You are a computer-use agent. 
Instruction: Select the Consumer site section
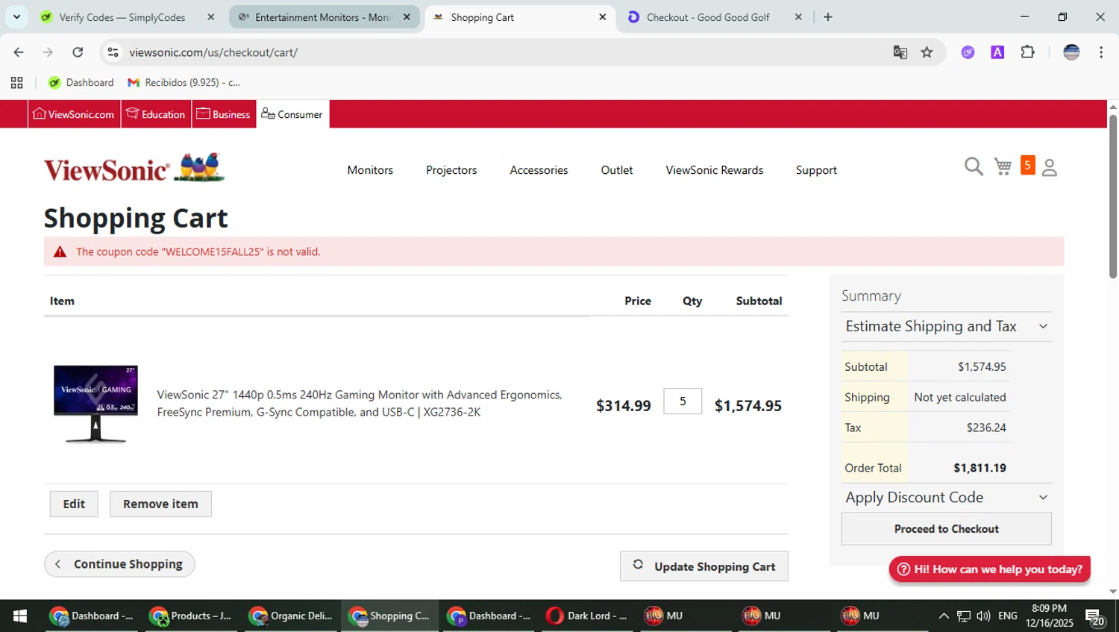click(292, 114)
